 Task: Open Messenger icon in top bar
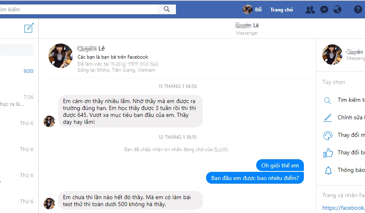pyautogui.click(x=324, y=9)
